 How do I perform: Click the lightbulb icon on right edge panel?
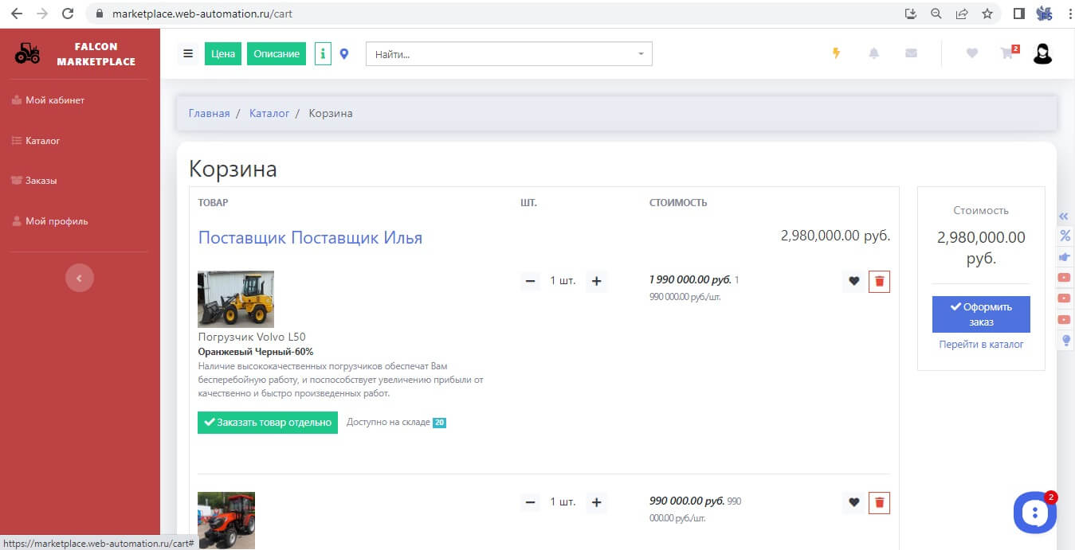coord(1066,341)
